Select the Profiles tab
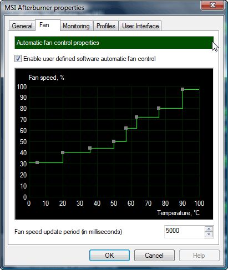228x270 pixels. (x=106, y=26)
